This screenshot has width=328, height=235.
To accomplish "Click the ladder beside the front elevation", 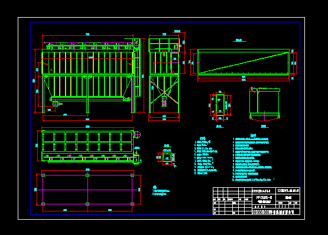I will [138, 67].
